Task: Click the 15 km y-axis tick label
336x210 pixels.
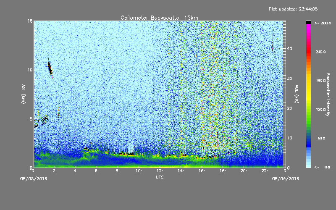Action: (x=30, y=21)
